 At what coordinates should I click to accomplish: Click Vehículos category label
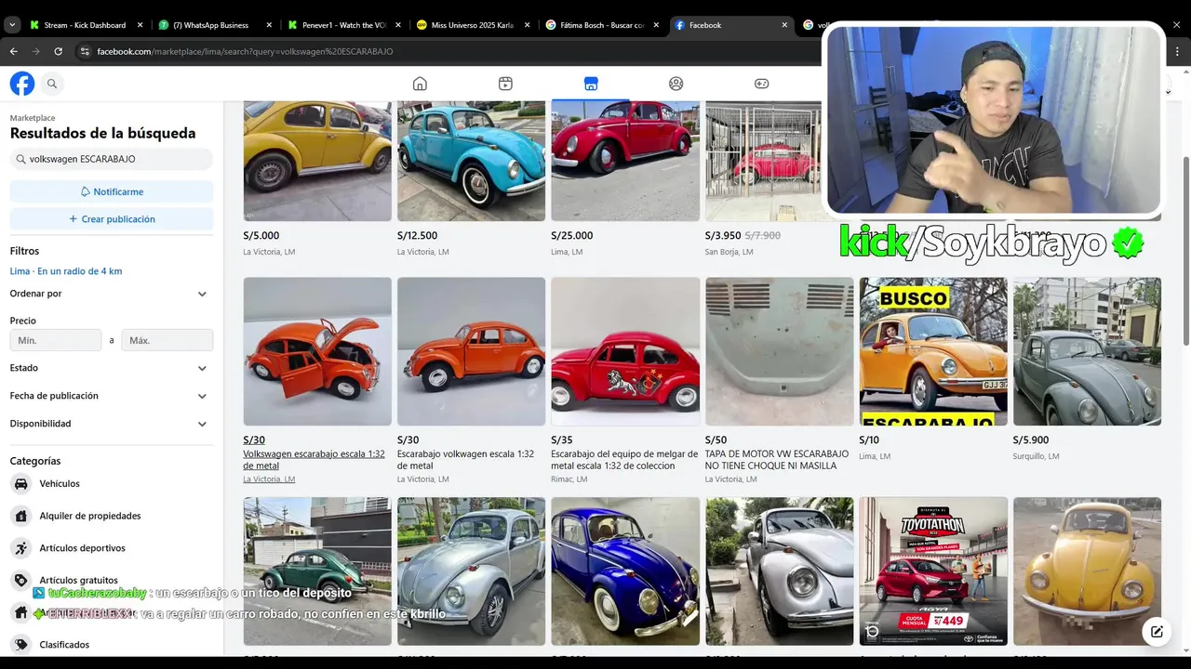[60, 483]
